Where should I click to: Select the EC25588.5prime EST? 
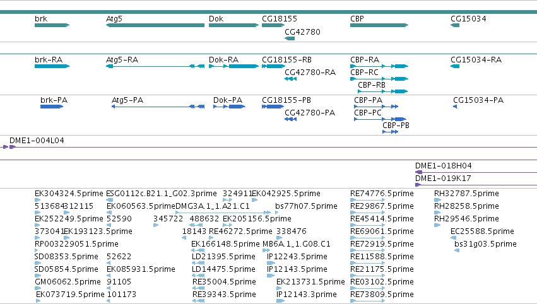454,238
